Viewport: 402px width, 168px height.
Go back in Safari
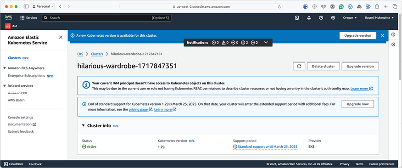coord(60,6)
